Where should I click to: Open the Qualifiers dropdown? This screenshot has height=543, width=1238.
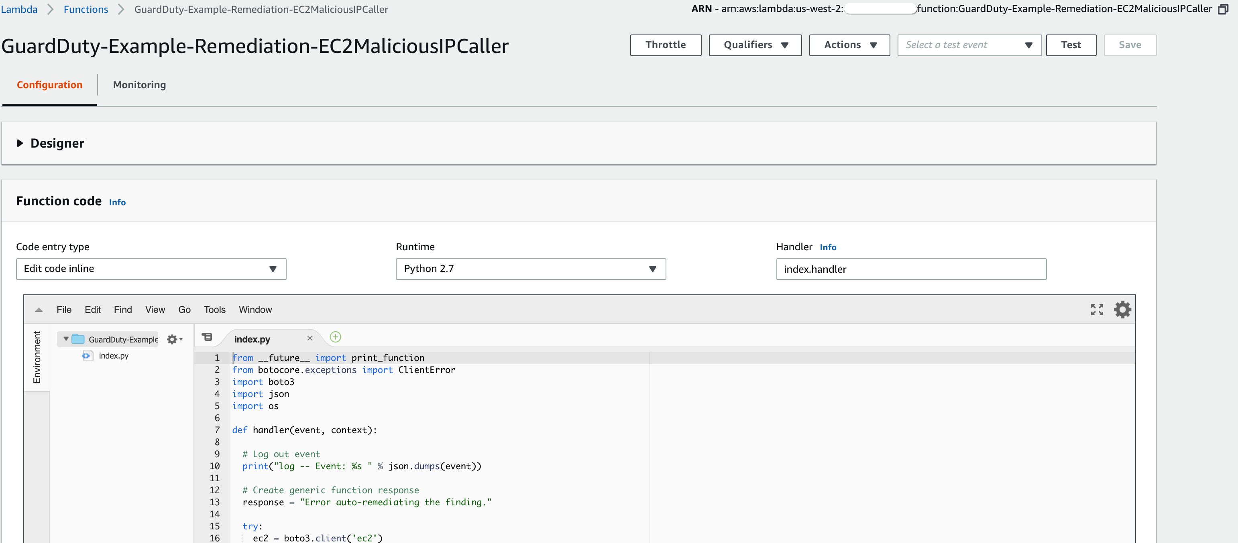point(755,45)
